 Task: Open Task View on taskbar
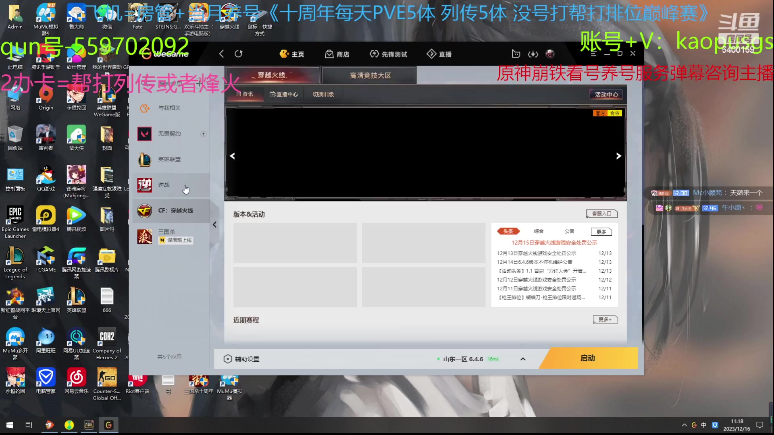click(x=29, y=425)
